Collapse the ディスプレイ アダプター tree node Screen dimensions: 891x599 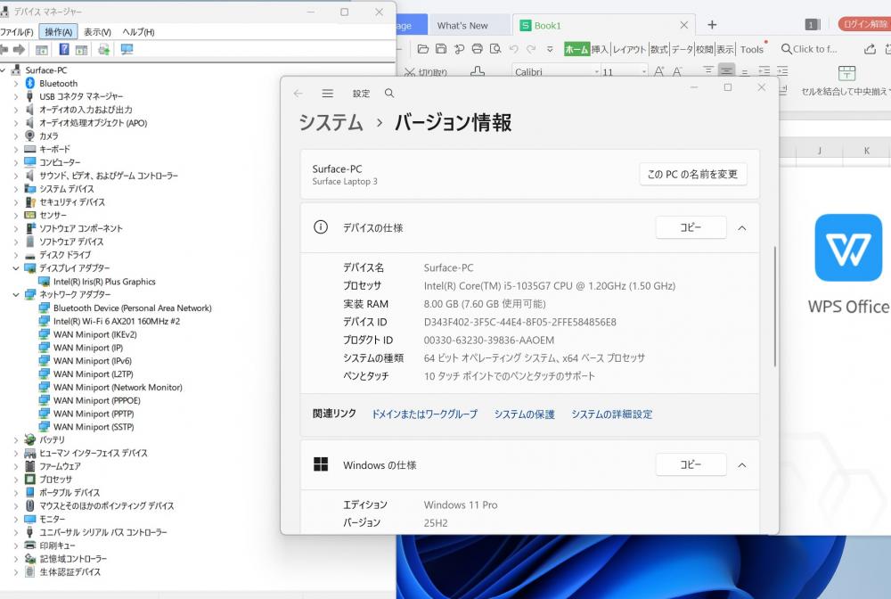[x=16, y=268]
